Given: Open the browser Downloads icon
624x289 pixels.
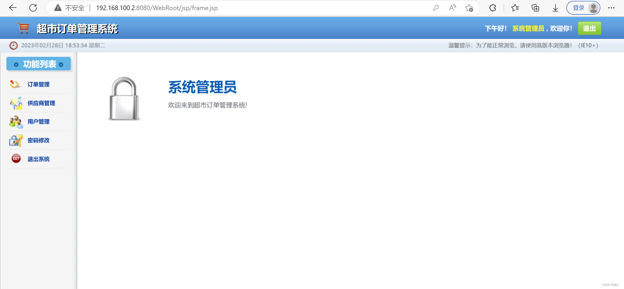Looking at the screenshot, I should click(x=555, y=8).
